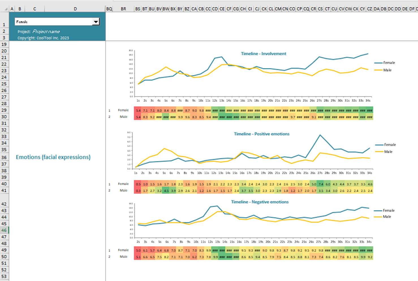The width and height of the screenshot is (418, 281).
Task: Select column BR header
Action: 123,9
